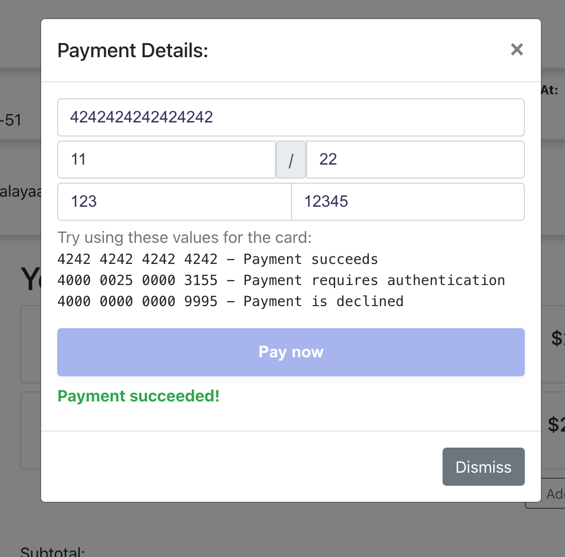
Task: Click the Dismiss button
Action: [x=483, y=467]
